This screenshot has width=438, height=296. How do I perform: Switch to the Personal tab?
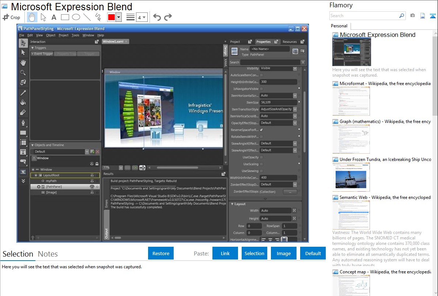pos(339,26)
